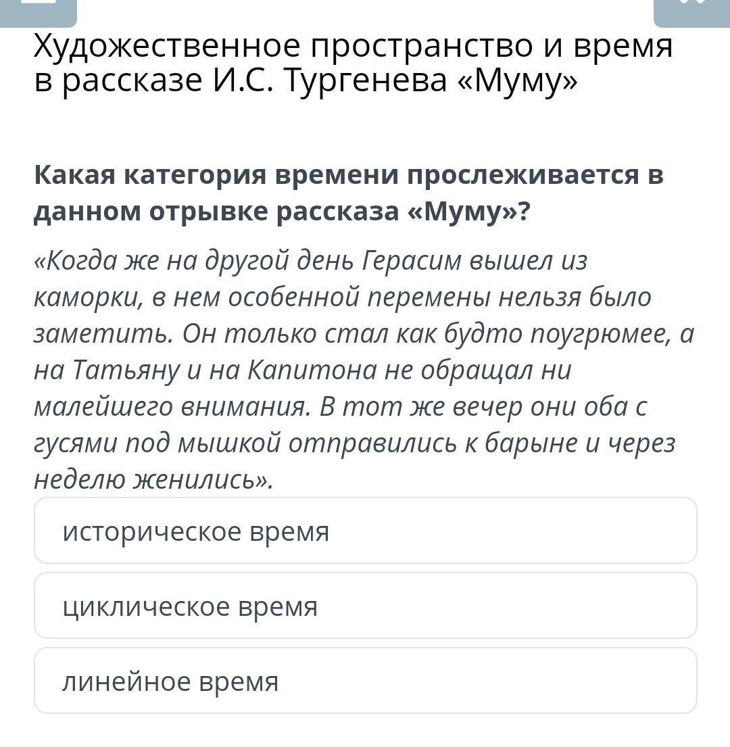Click the passage line starting «каморки, в нем особенной»

[x=342, y=298]
